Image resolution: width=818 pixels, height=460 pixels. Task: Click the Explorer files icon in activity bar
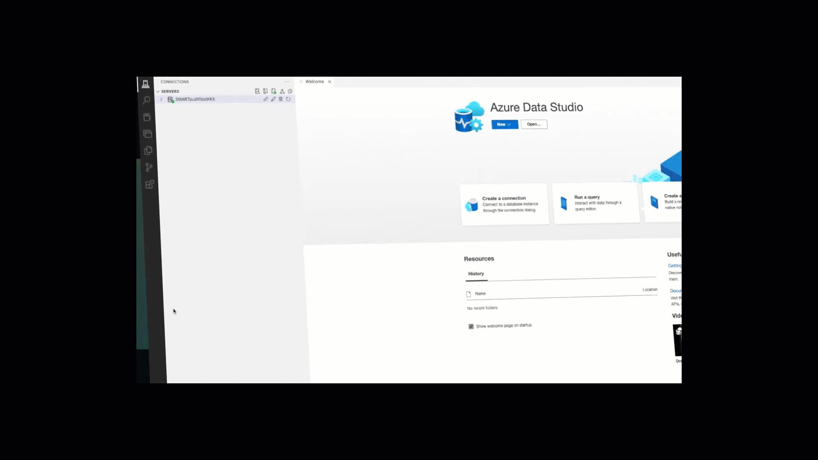point(148,150)
